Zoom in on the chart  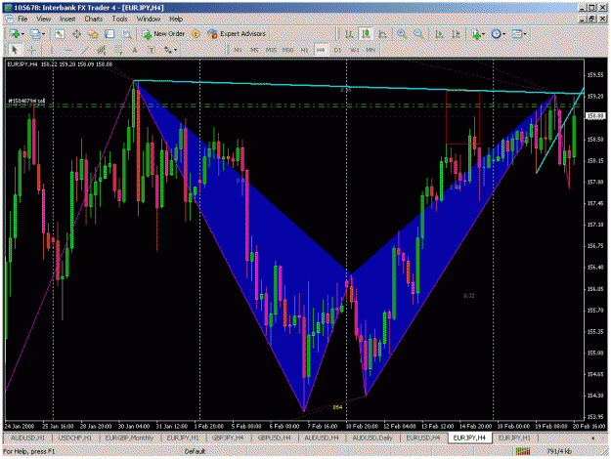point(402,34)
